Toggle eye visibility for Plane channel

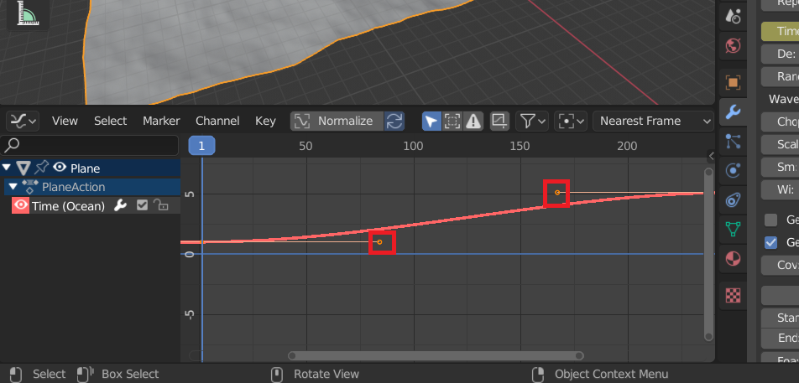[60, 167]
